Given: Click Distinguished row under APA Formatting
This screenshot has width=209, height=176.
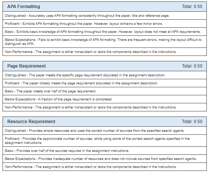Looking at the screenshot, I should coord(105,16).
